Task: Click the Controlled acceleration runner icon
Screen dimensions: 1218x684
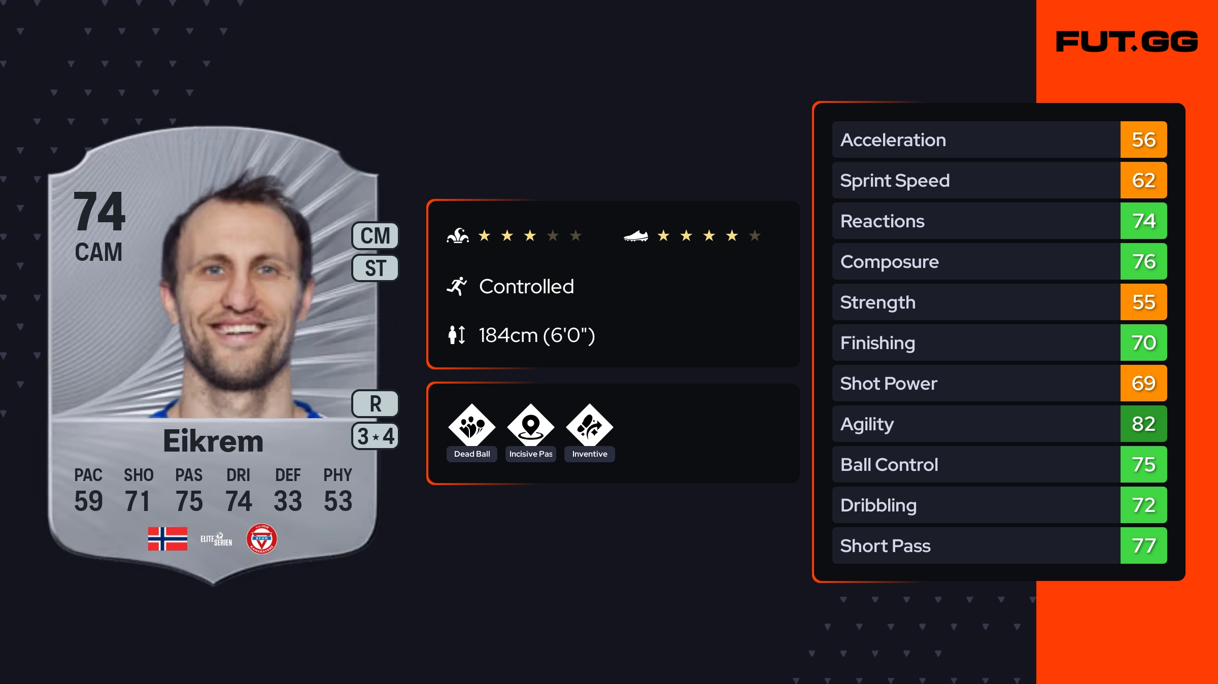Action: point(457,287)
